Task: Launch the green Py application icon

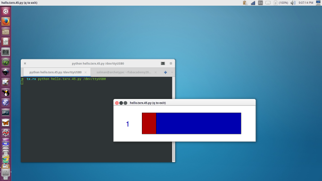Action: [6, 62]
